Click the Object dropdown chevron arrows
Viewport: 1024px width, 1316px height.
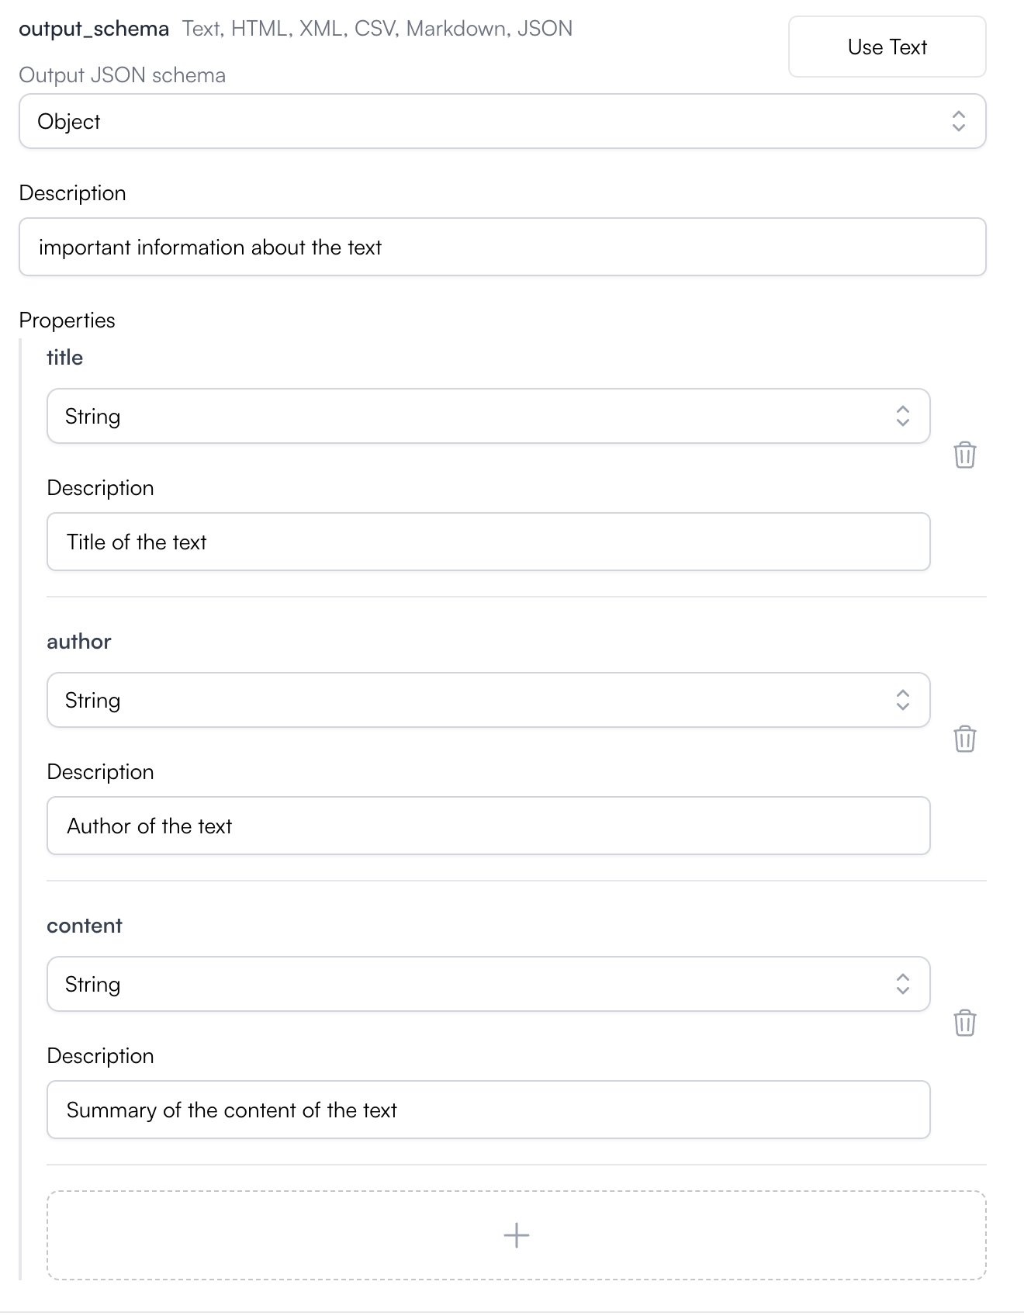(959, 121)
